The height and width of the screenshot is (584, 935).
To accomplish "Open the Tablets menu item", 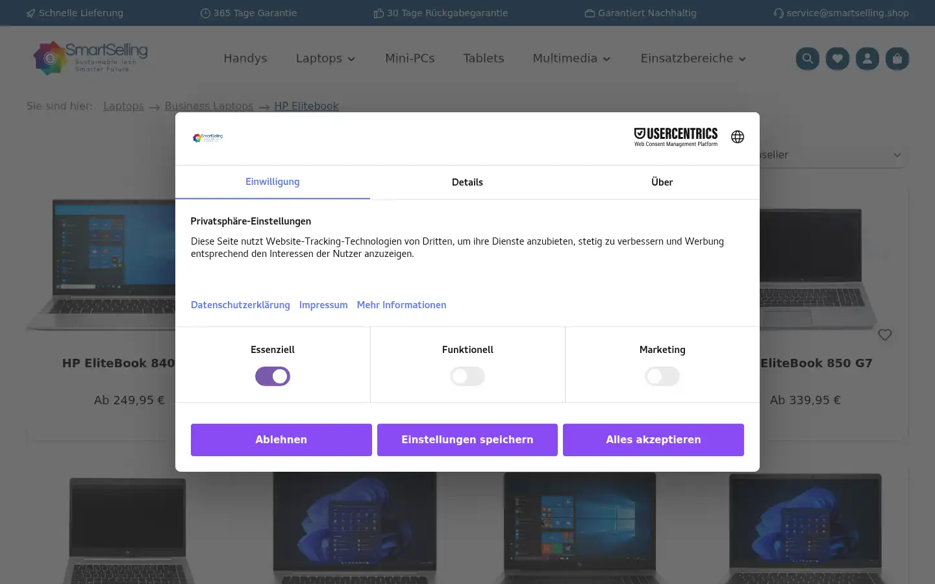I will pos(484,58).
